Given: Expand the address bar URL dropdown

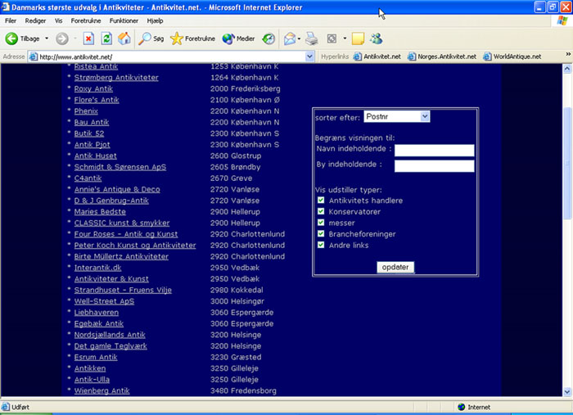Looking at the screenshot, I should [309, 56].
